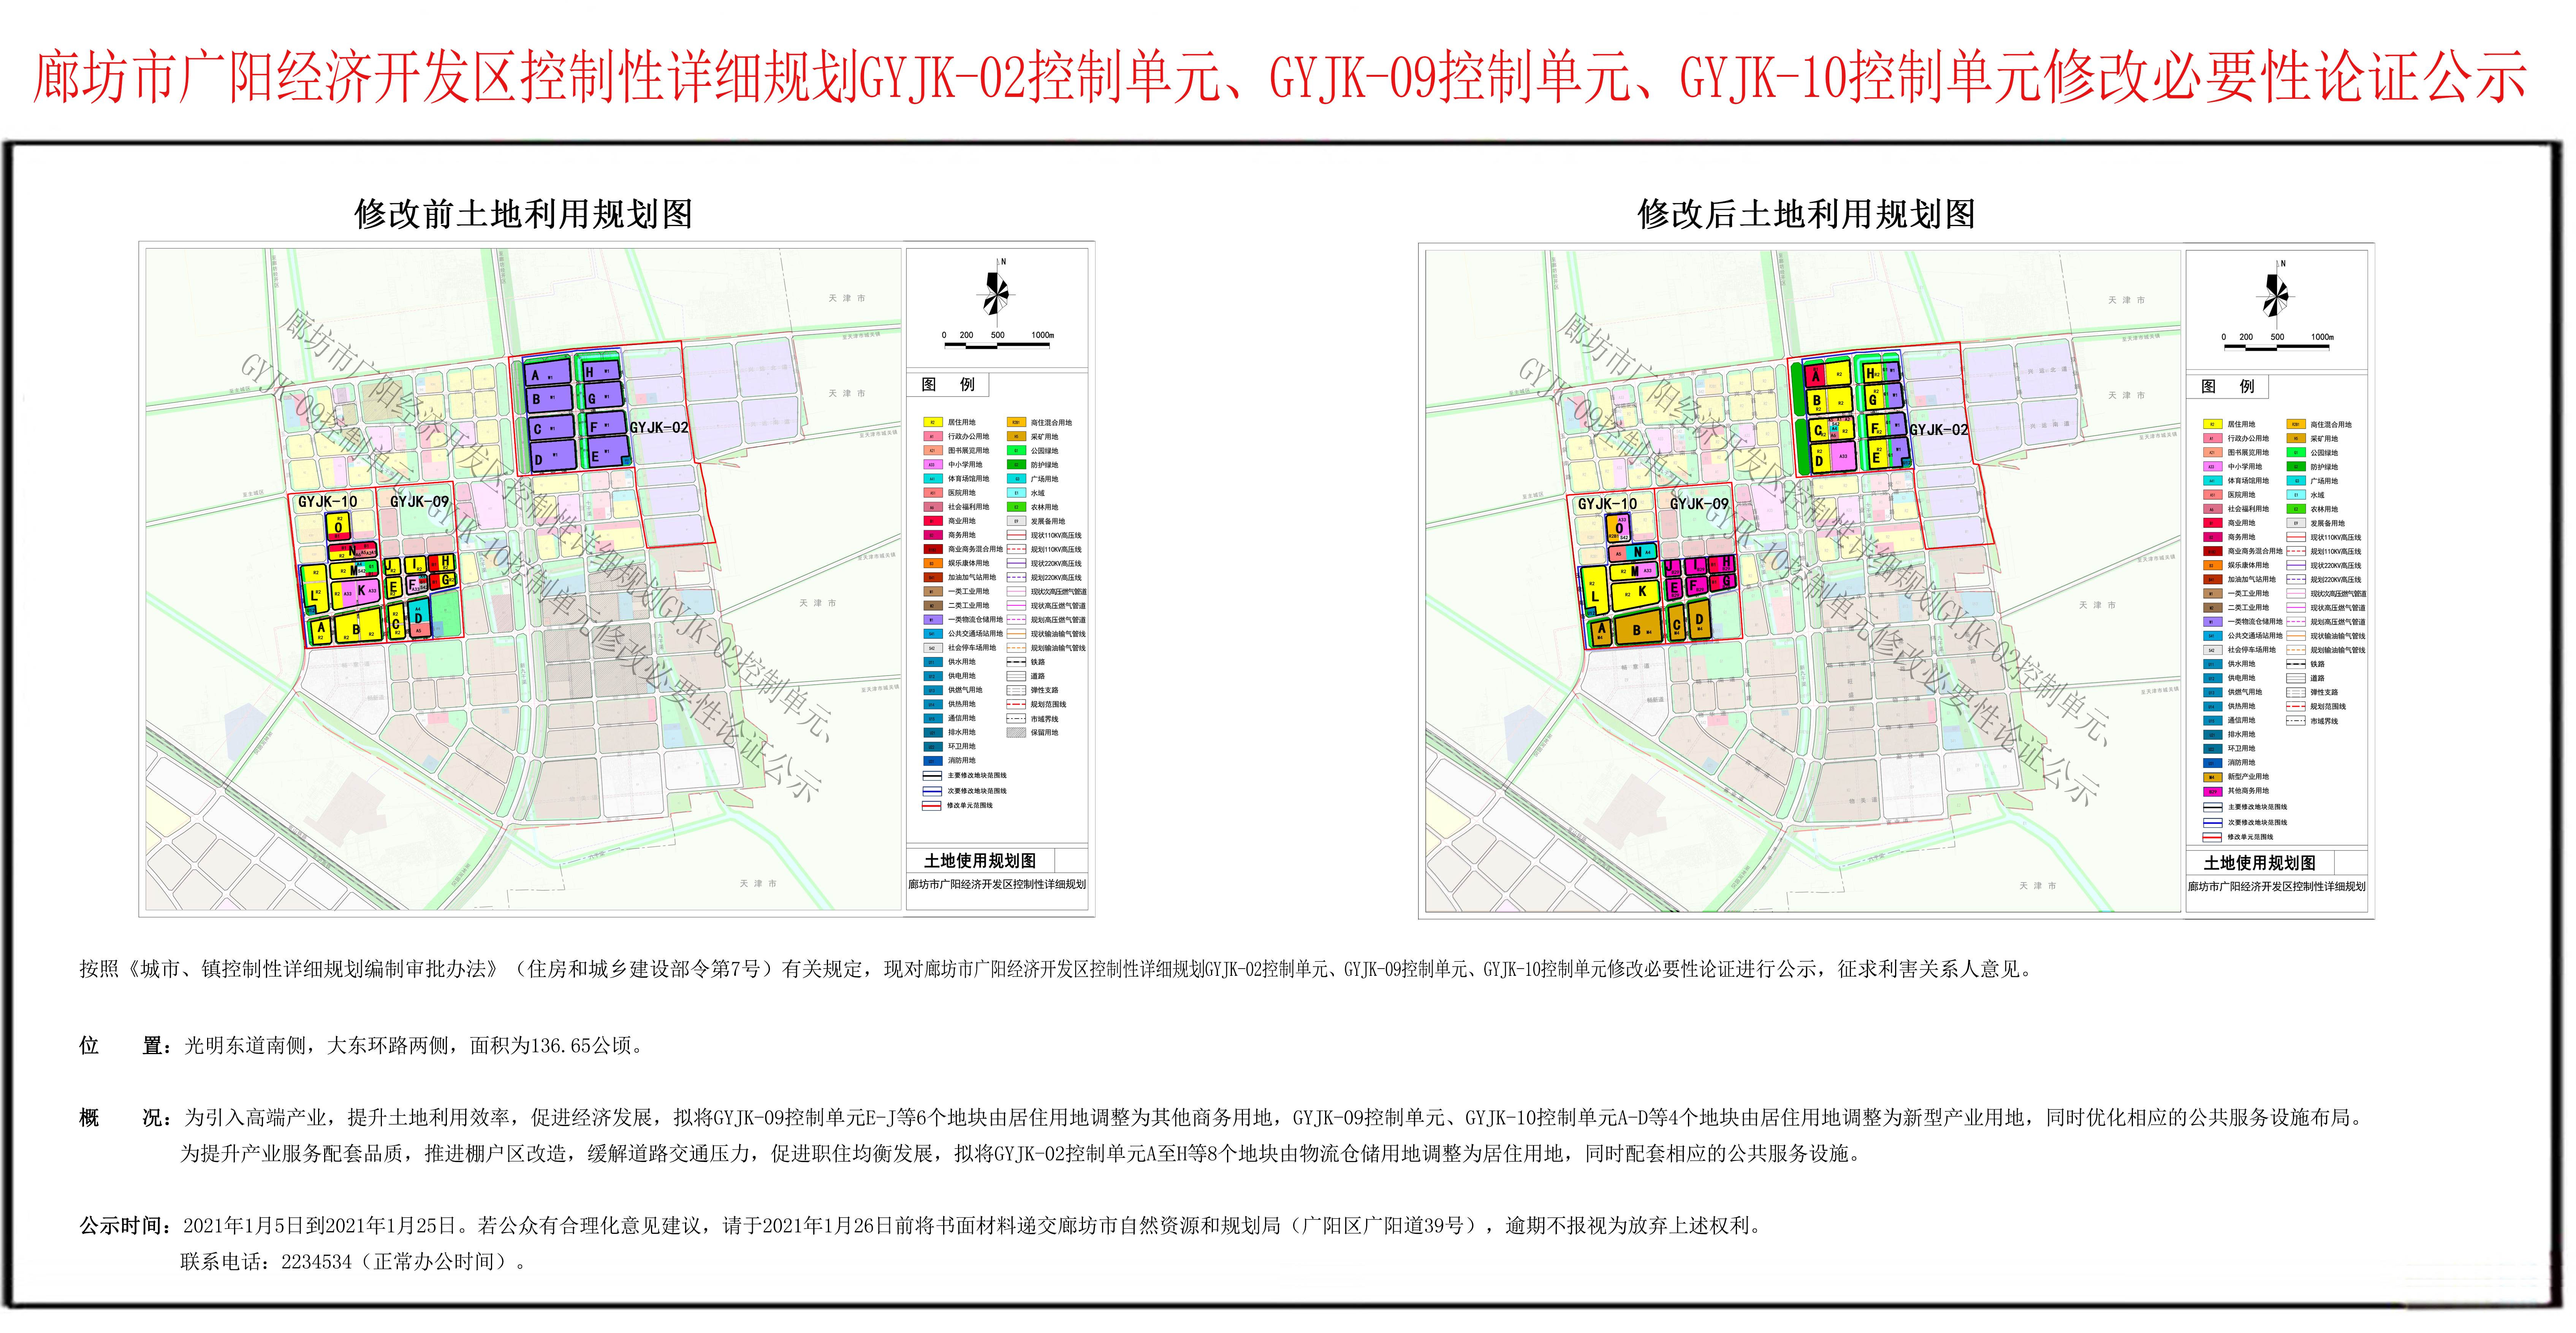The image size is (2576, 1333).
Task: Click the 铁路 symbol in the left legend
Action: (1017, 662)
